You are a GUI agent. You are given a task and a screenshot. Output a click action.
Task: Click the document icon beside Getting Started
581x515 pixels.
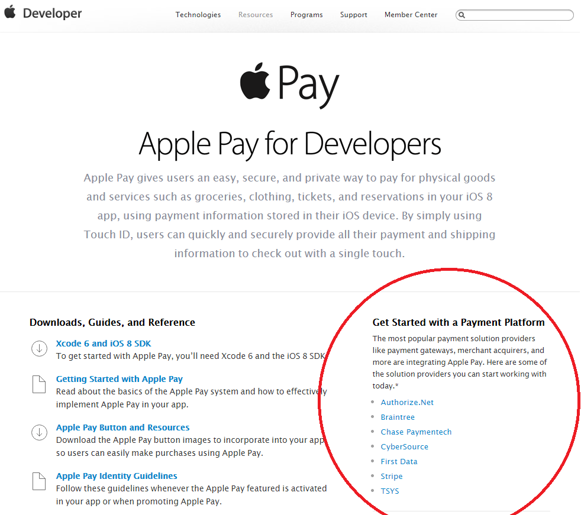(x=39, y=384)
